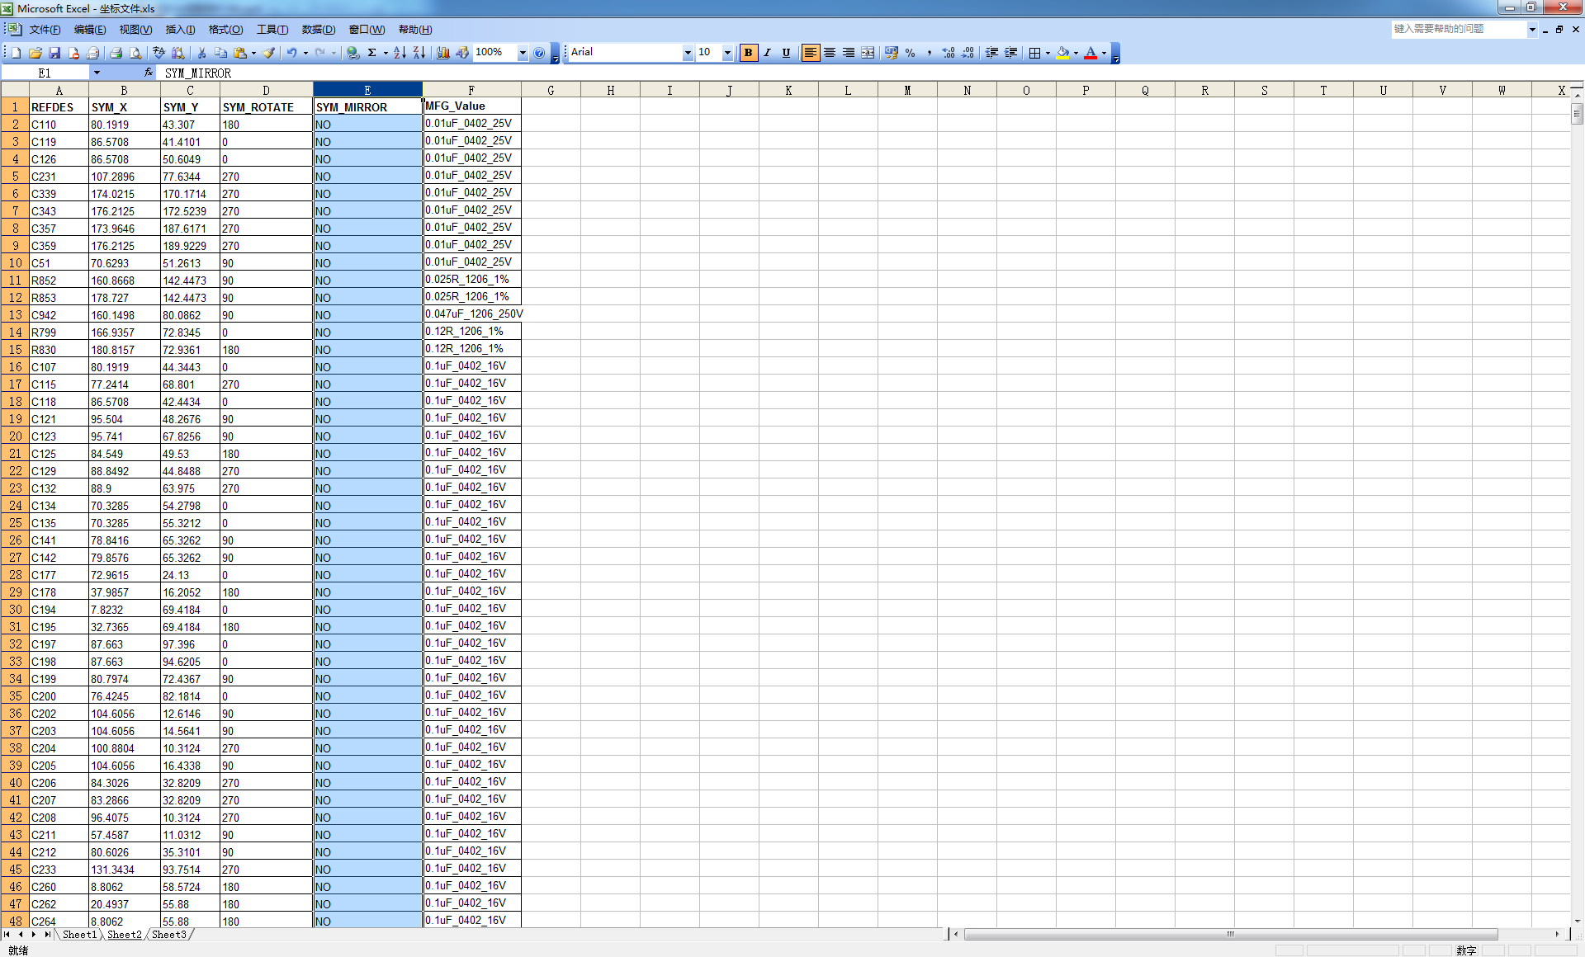Switch to the Sheet3 tab
Image resolution: width=1585 pixels, height=957 pixels.
point(169,935)
